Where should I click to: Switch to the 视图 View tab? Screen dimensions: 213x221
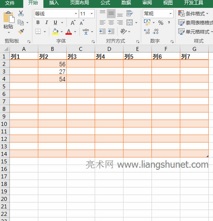[168, 3]
